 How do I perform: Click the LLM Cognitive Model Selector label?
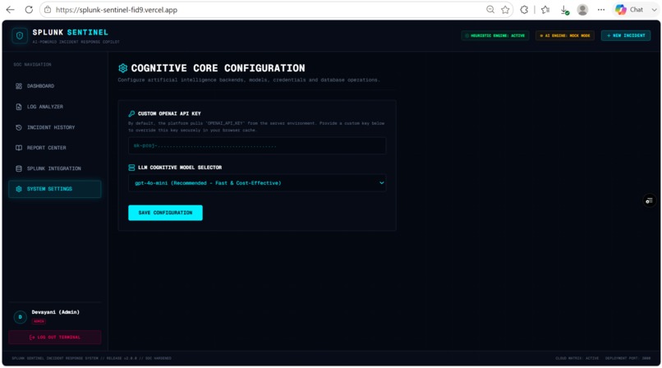pos(180,168)
